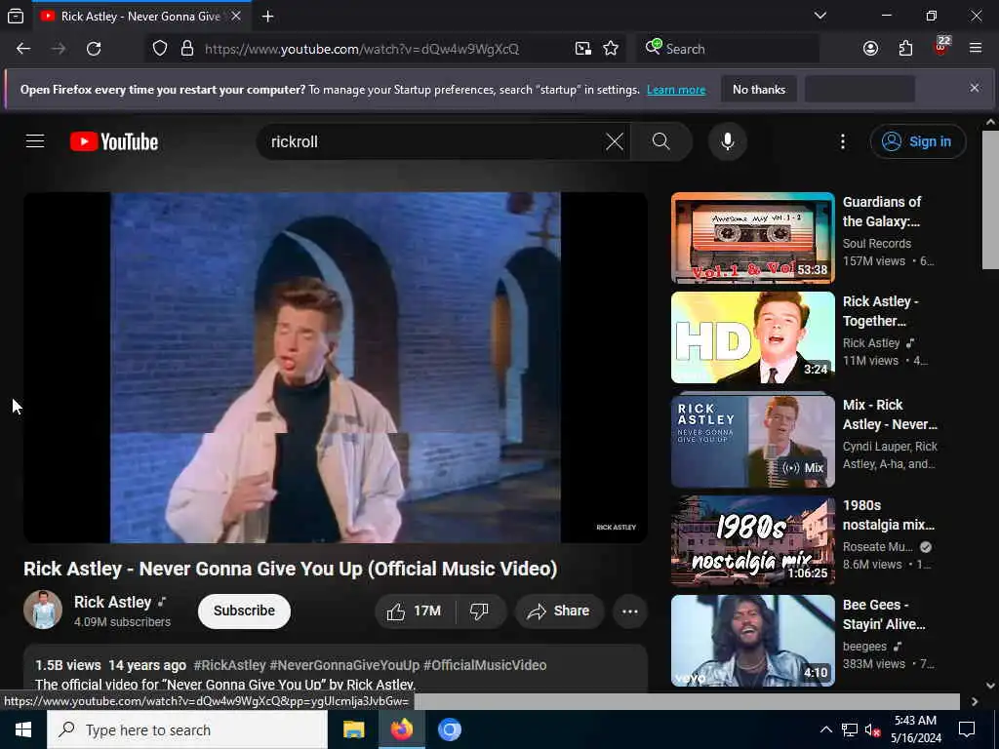Open Firefox account icon

pyautogui.click(x=870, y=49)
